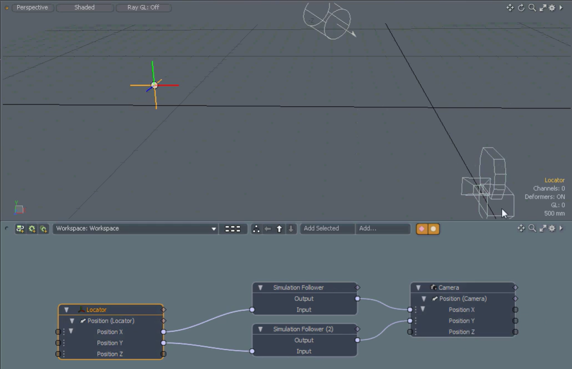Toggle Ray GL Off button
This screenshot has height=369, width=572.
pyautogui.click(x=143, y=8)
